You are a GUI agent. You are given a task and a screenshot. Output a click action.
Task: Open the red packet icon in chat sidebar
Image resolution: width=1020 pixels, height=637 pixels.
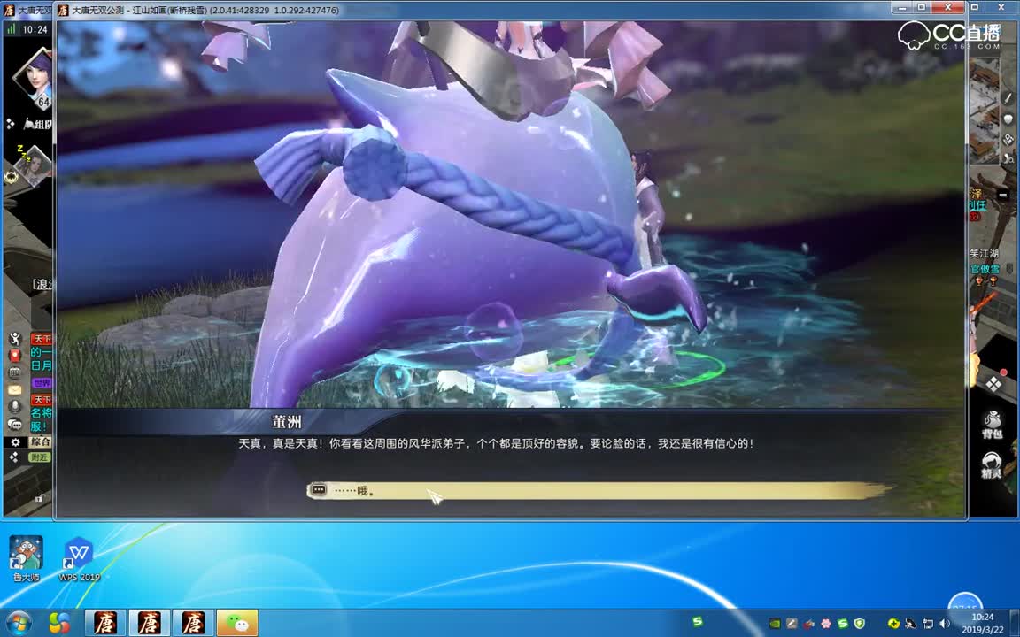tap(14, 356)
